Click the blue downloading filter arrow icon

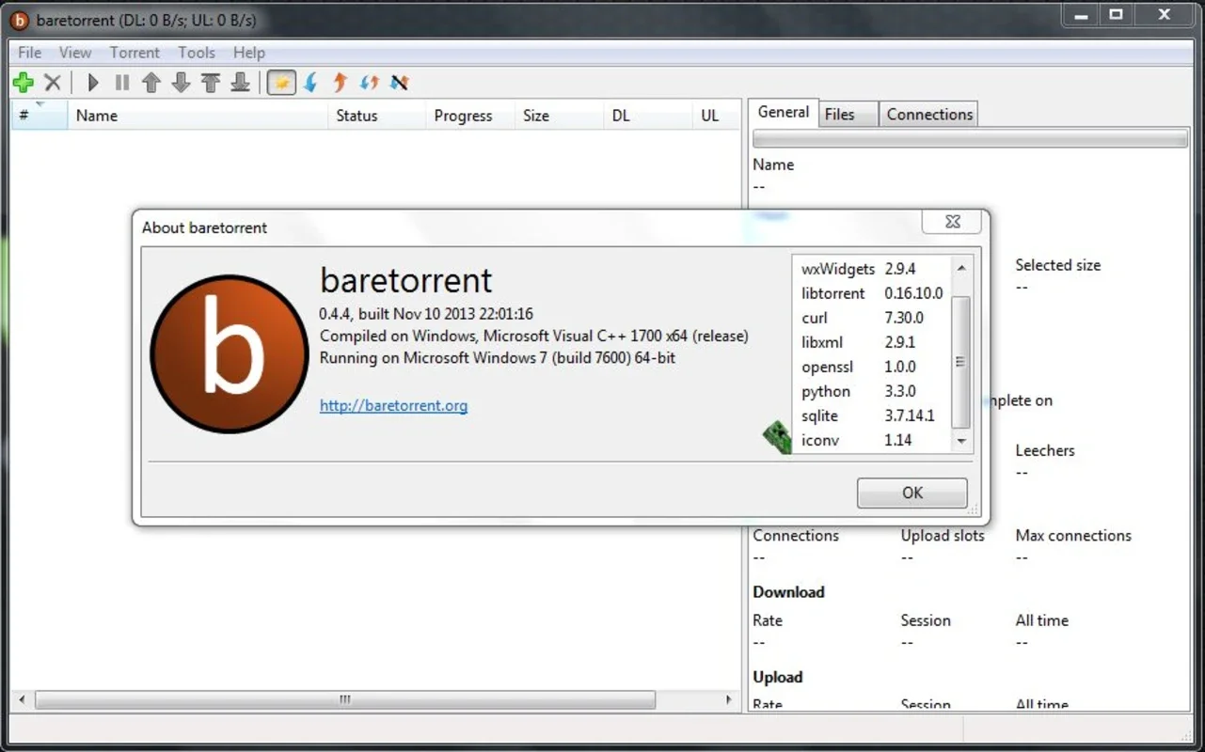click(x=310, y=83)
